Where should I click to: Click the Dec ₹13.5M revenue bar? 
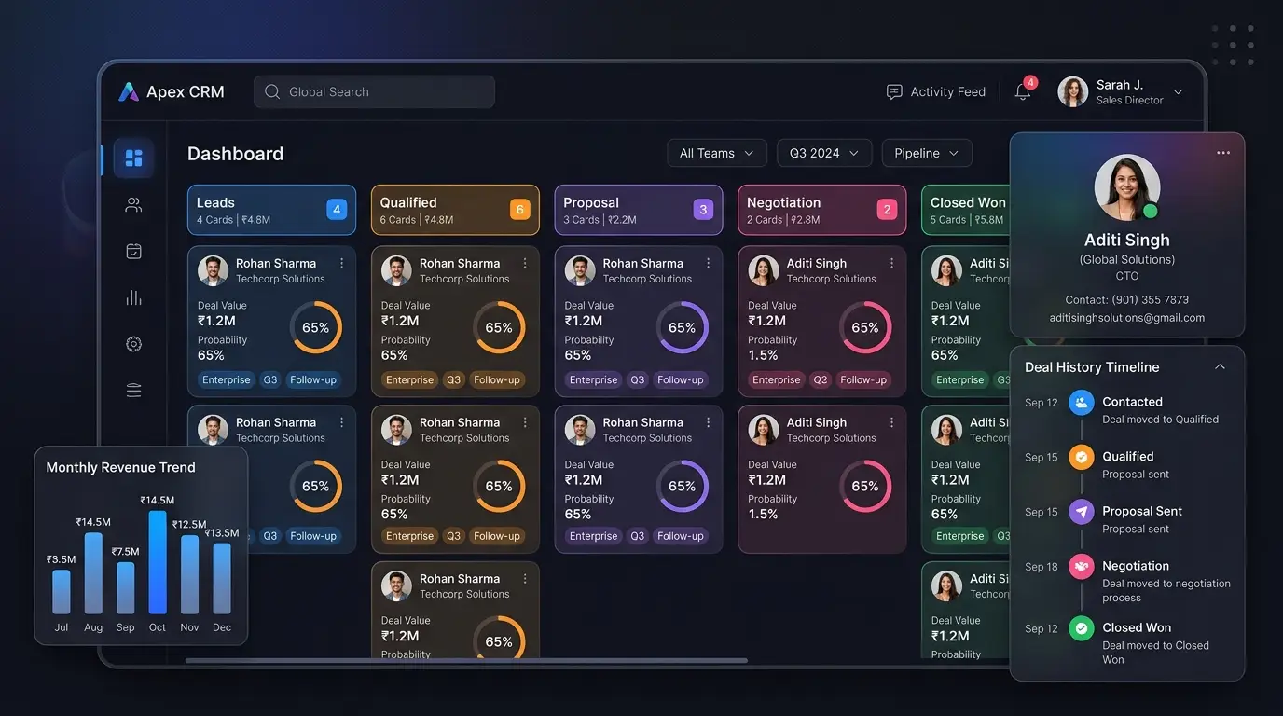coord(222,579)
